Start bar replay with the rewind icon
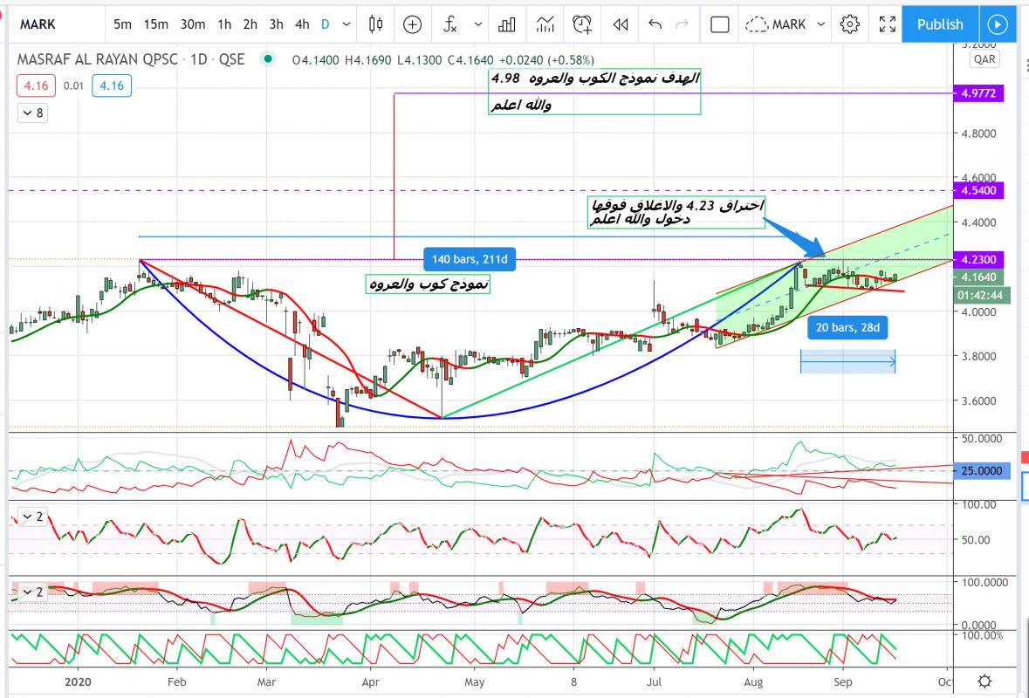The image size is (1029, 698). click(621, 24)
